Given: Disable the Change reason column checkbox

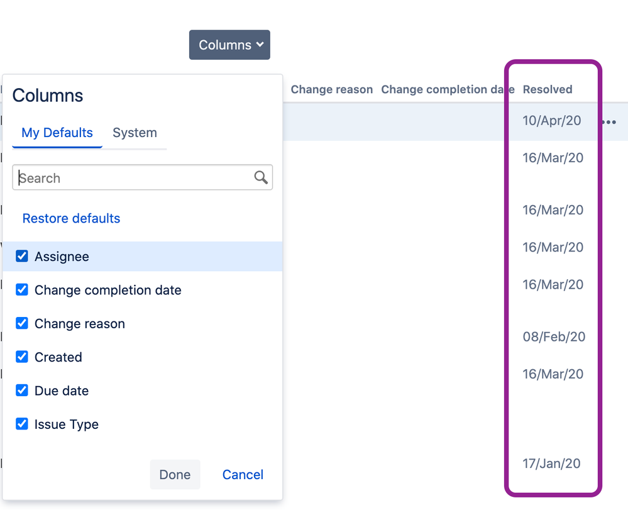Looking at the screenshot, I should click(22, 323).
